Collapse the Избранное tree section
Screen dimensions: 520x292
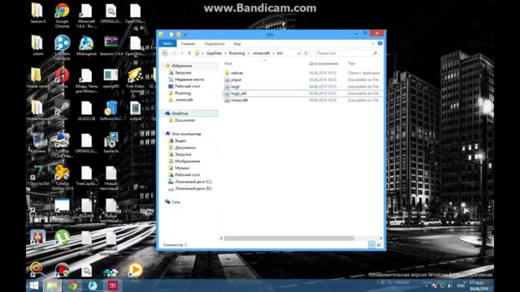(x=164, y=66)
